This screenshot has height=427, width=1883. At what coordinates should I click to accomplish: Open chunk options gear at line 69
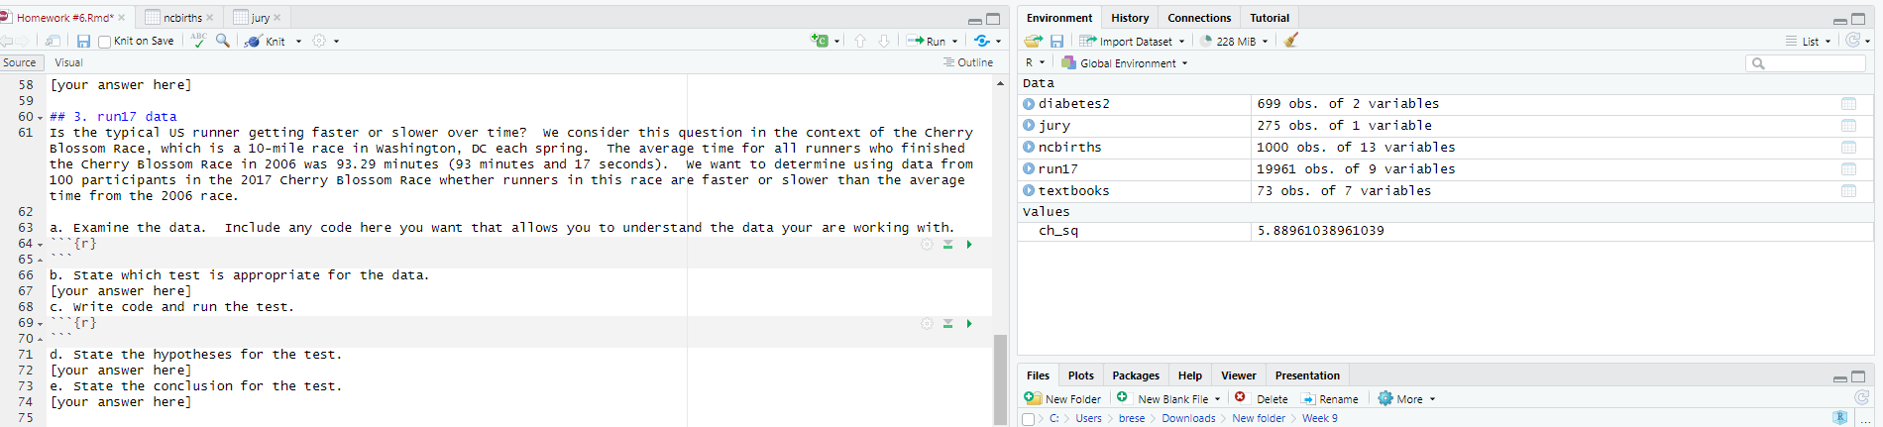pyautogui.click(x=927, y=323)
